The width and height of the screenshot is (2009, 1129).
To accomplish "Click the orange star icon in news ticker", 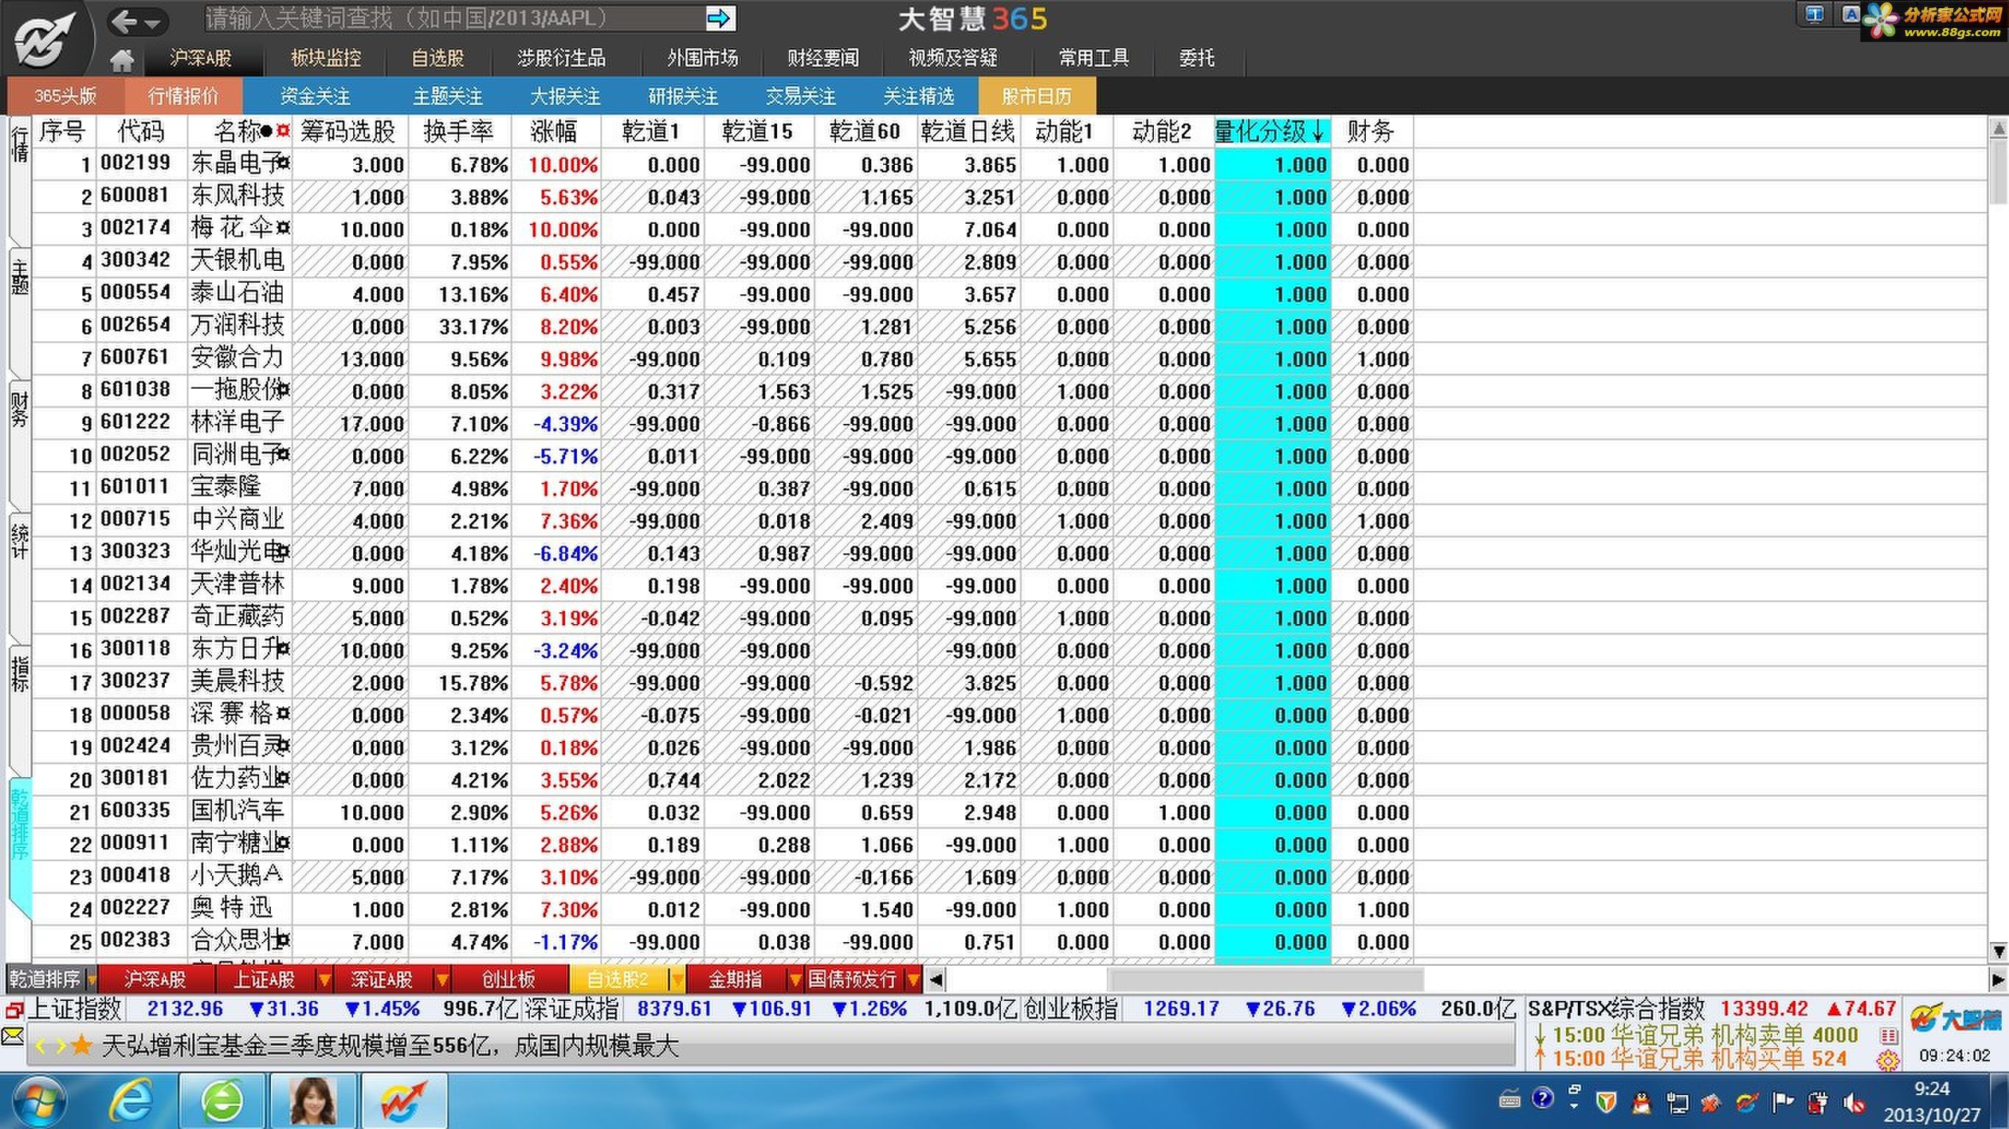I will [81, 1045].
